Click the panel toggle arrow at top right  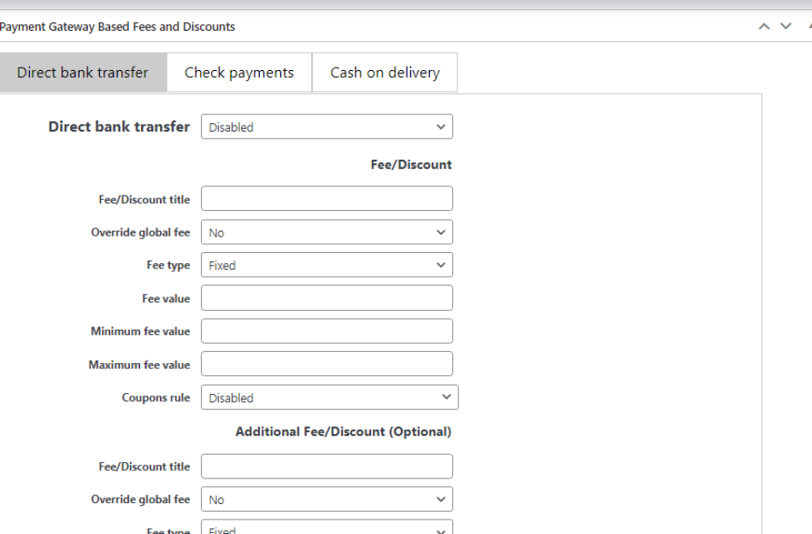click(809, 26)
